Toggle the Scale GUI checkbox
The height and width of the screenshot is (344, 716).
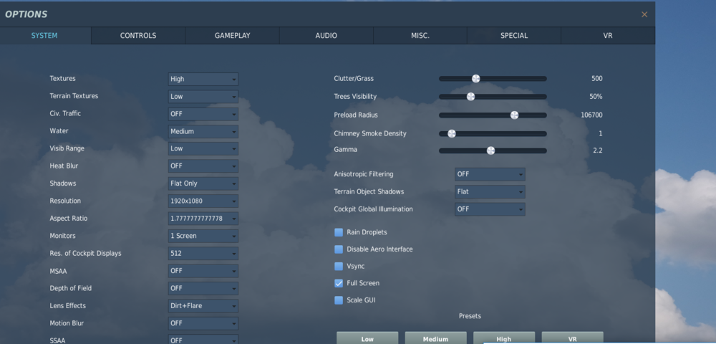pos(339,300)
